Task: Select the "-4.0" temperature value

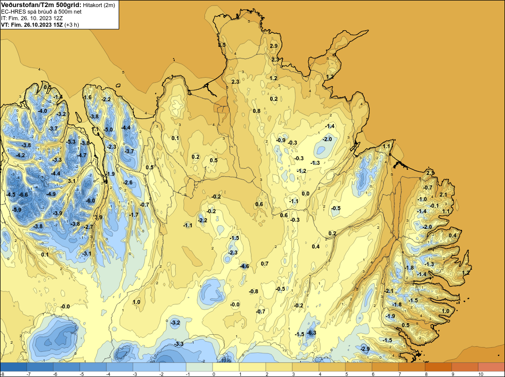Action: [42, 111]
